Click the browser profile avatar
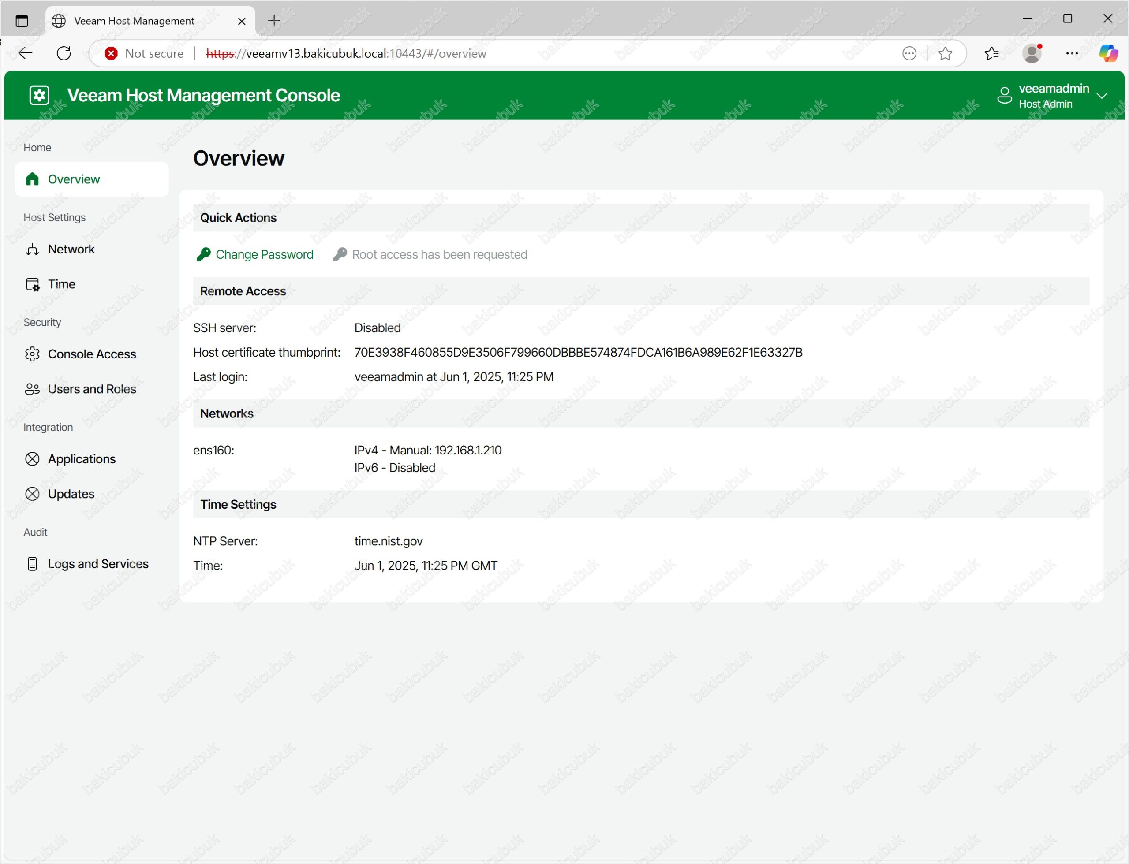 click(x=1032, y=53)
